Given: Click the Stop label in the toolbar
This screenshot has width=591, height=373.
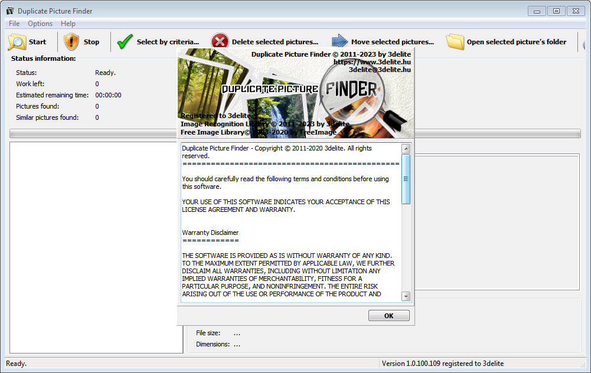Looking at the screenshot, I should 91,42.
